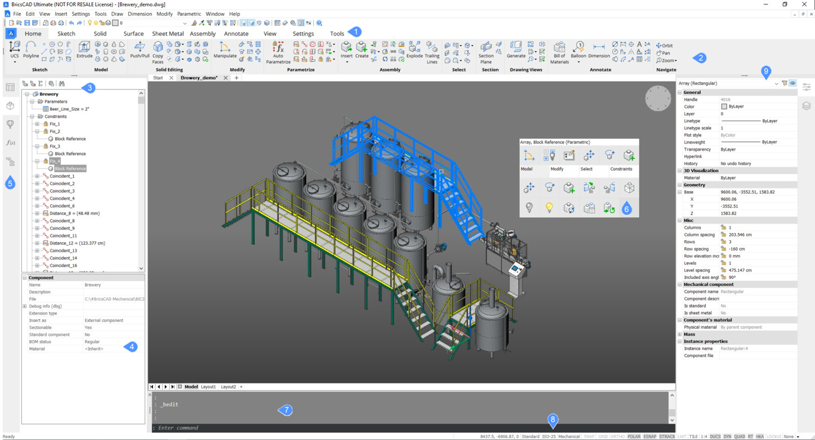Image resolution: width=815 pixels, height=440 pixels.
Task: Open Bill of Materials tool
Action: click(559, 52)
